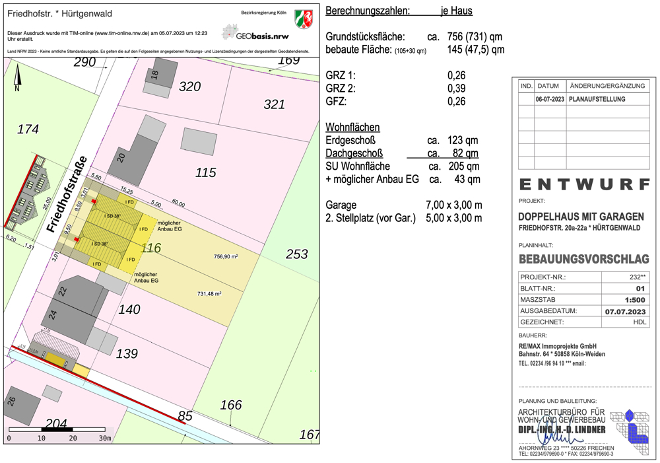
Task: Click the handwritten signature over Lindner's name
Action: pyautogui.click(x=556, y=435)
